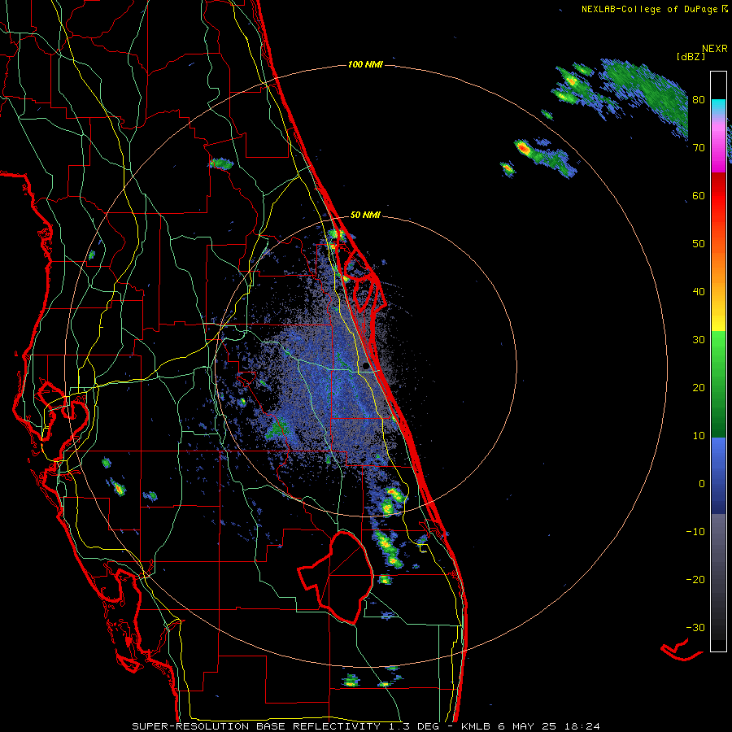The height and width of the screenshot is (732, 732).
Task: Click the "SUPER-RESOLUTION BASE REFLECTIVITY" caption text
Action: (x=256, y=726)
